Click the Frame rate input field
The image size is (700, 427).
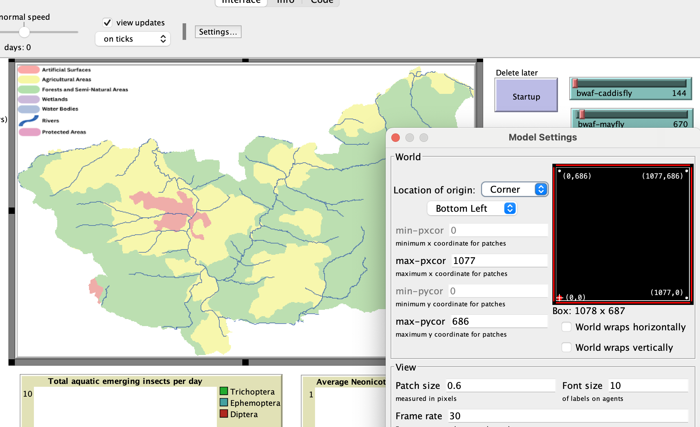[x=568, y=416]
